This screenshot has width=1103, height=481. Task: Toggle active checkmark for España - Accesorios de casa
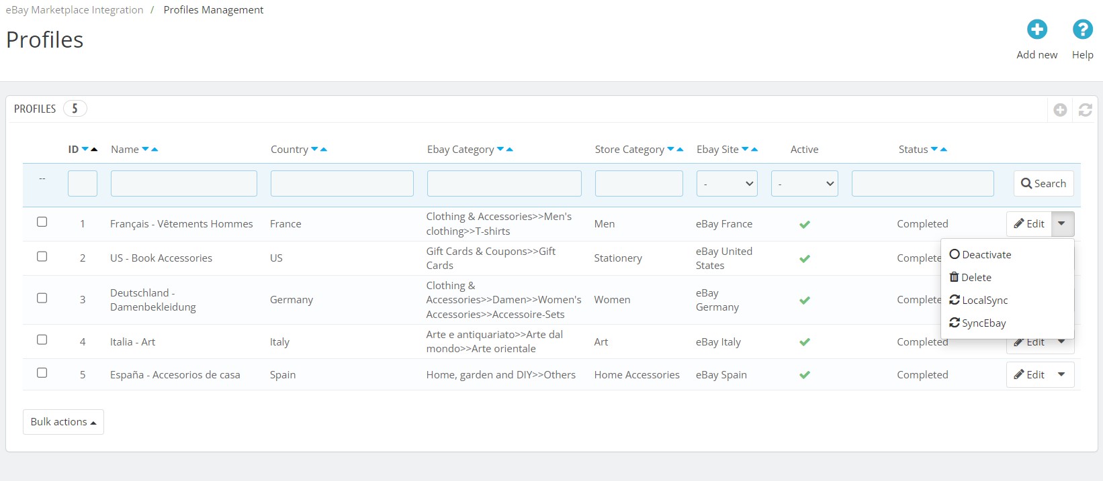tap(804, 375)
